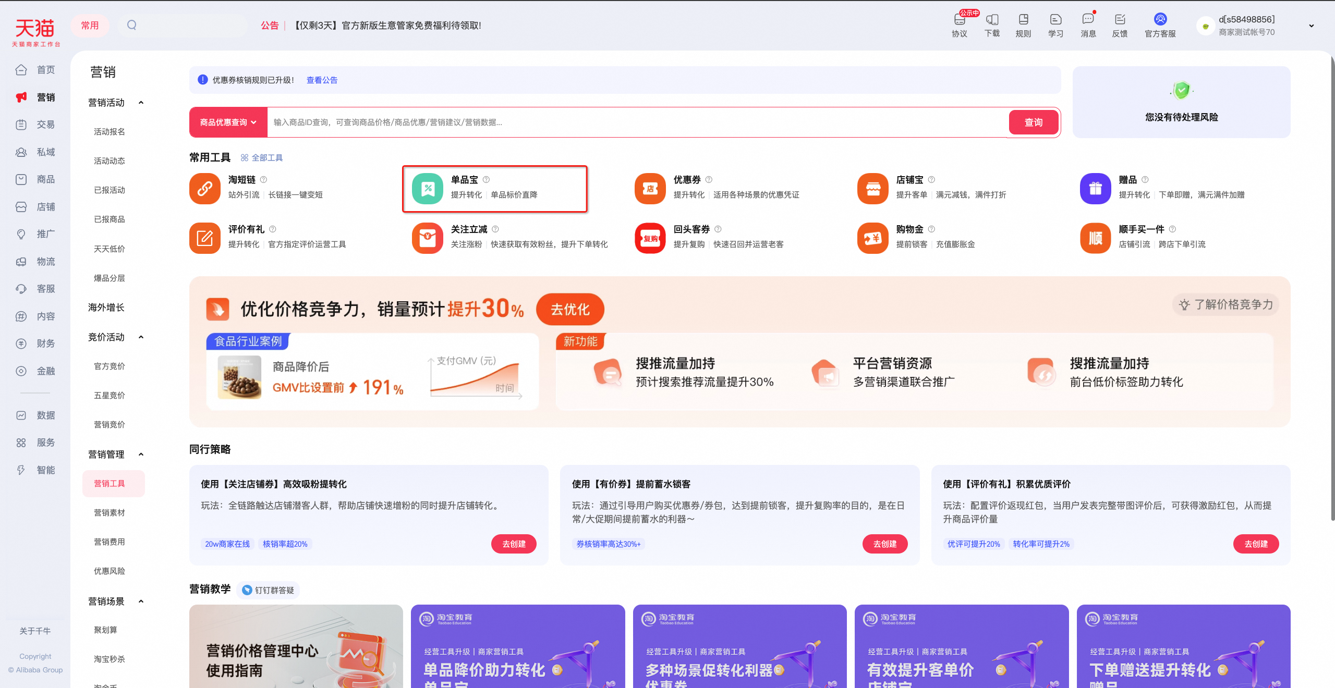This screenshot has width=1335, height=688.
Task: Click the 单品宝 tool icon
Action: pos(428,188)
